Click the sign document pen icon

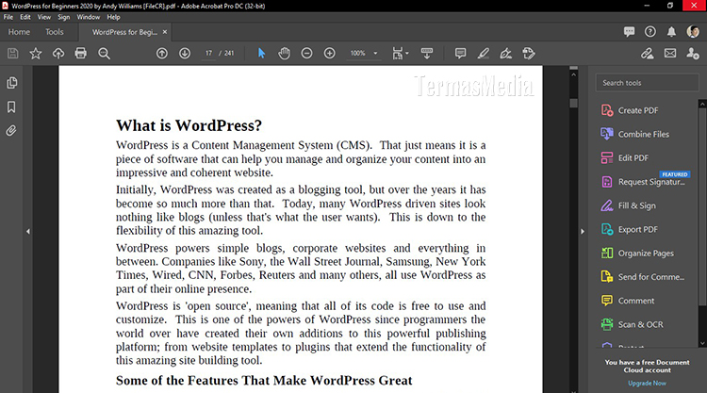(506, 54)
